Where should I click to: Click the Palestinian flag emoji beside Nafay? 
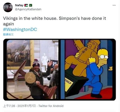click(x=26, y=5)
